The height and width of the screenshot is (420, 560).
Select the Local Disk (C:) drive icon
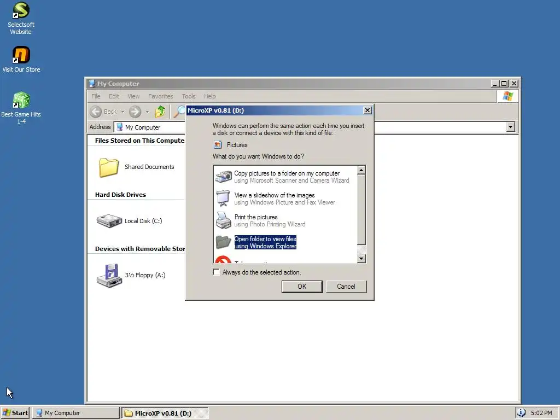109,221
